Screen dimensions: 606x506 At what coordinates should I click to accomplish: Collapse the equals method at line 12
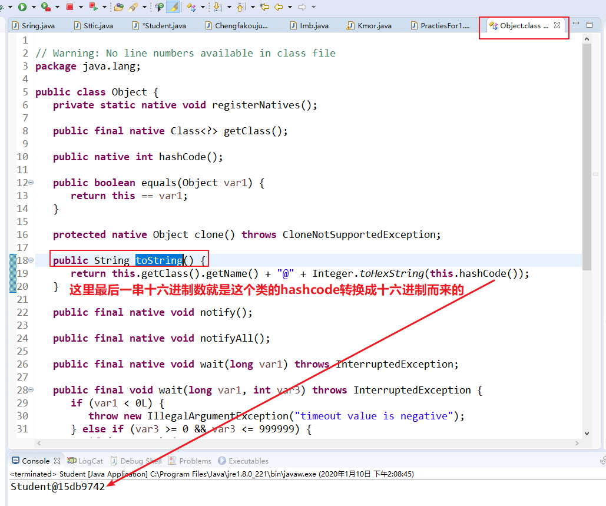pos(31,182)
